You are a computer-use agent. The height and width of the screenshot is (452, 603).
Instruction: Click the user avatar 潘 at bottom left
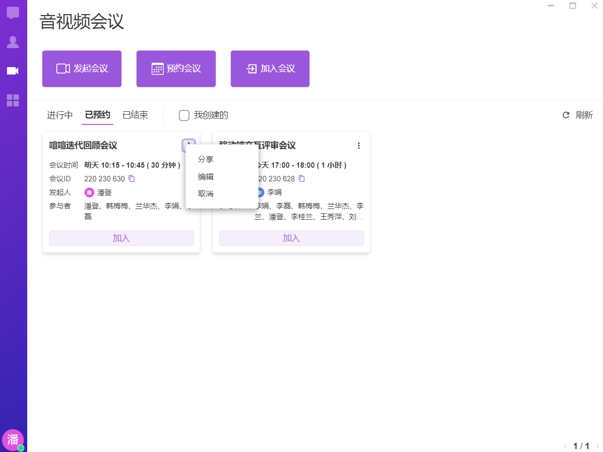[12, 439]
